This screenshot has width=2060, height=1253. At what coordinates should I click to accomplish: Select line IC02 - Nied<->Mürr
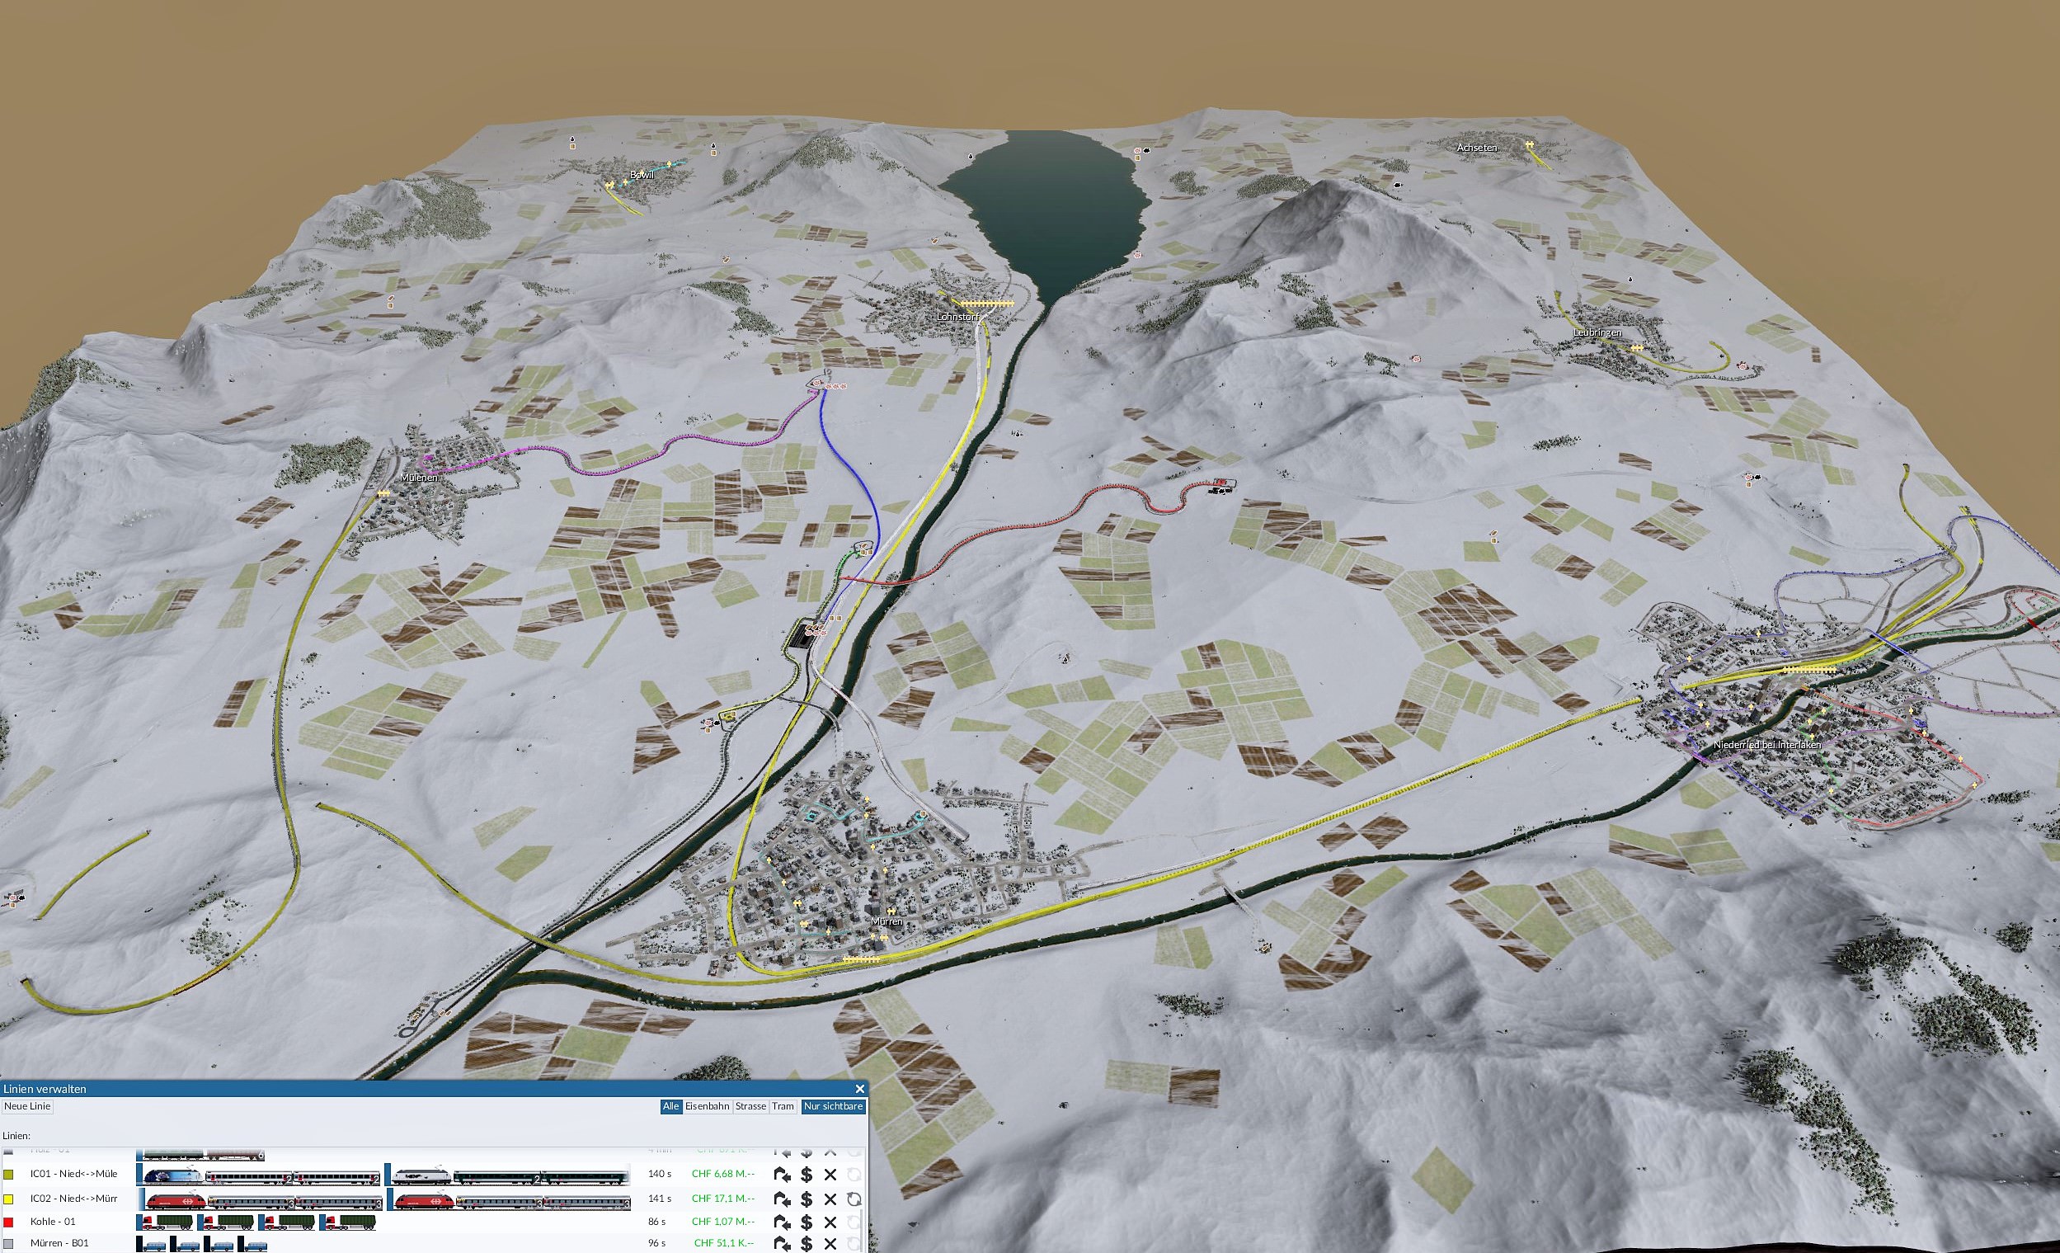(73, 1199)
